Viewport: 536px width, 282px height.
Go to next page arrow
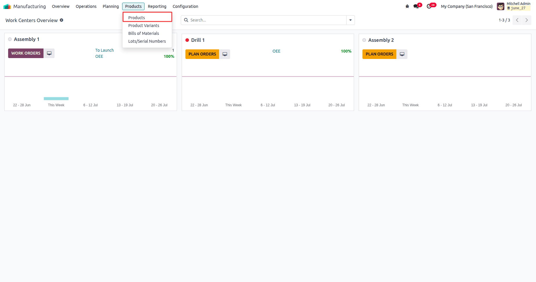point(527,20)
